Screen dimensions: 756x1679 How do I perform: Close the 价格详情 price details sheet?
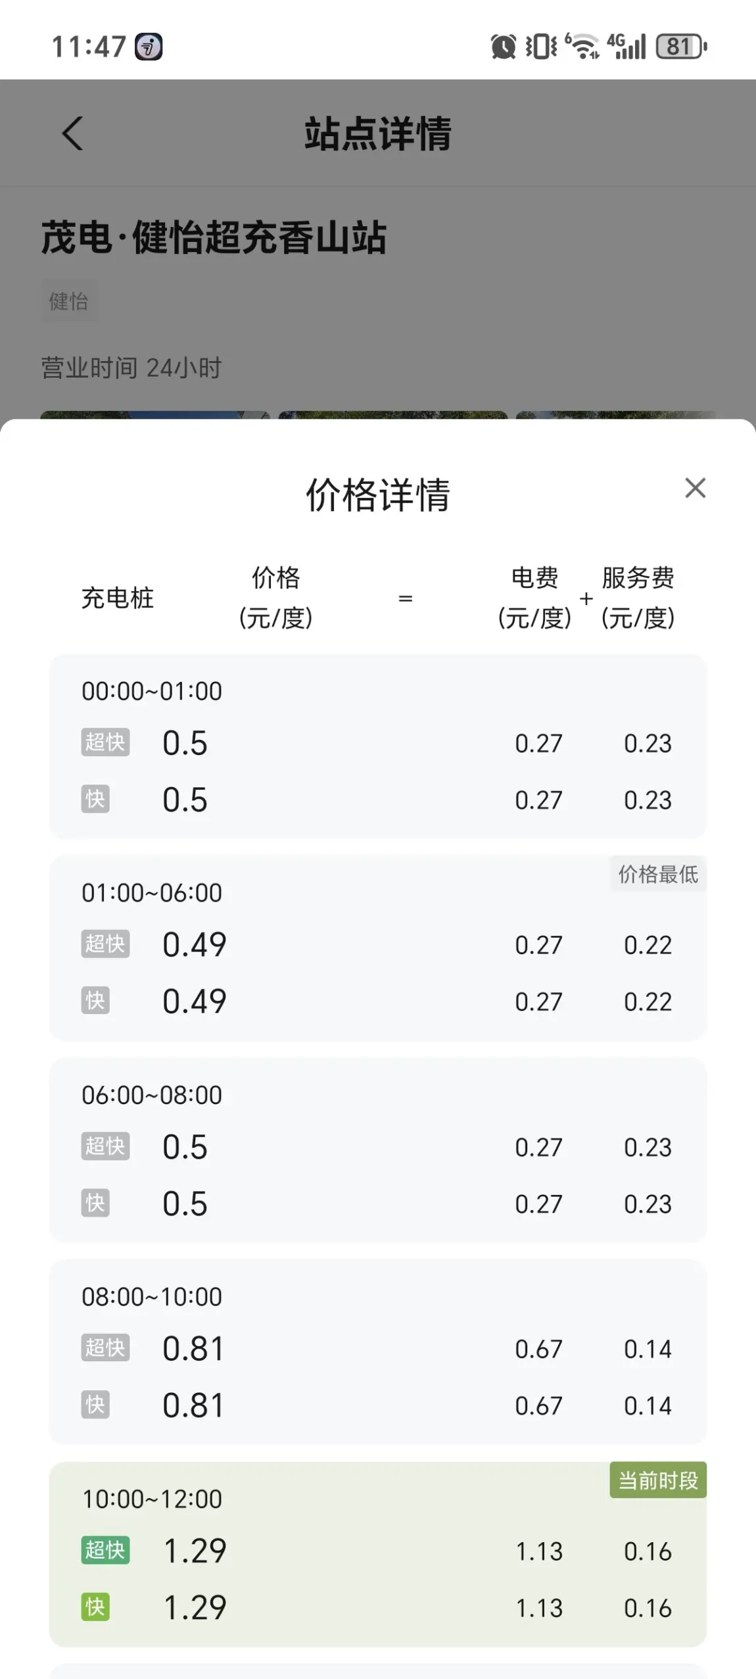695,488
